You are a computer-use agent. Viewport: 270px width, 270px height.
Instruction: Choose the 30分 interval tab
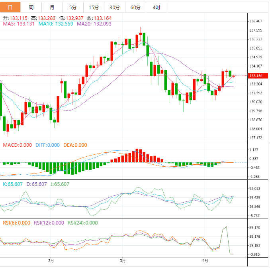pos(114,7)
